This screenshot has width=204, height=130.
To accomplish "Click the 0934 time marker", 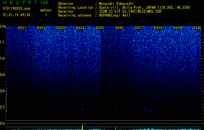I will pyautogui.click(x=80, y=28).
